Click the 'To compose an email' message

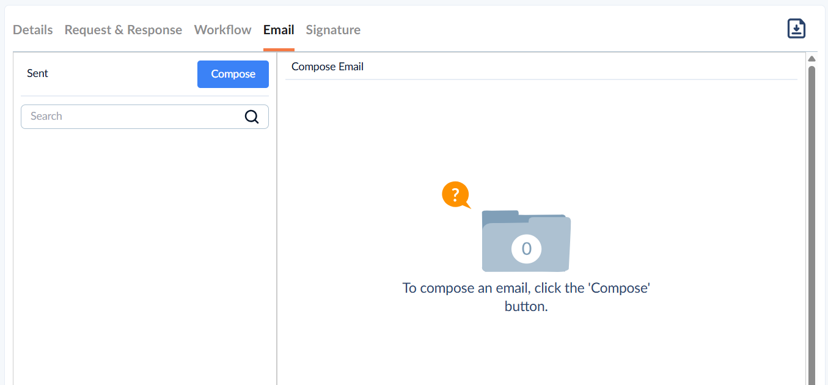point(526,297)
